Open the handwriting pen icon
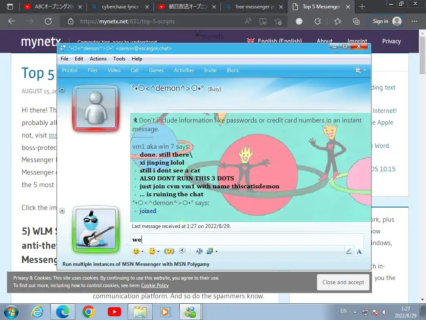The width and height of the screenshot is (426, 320). click(349, 251)
